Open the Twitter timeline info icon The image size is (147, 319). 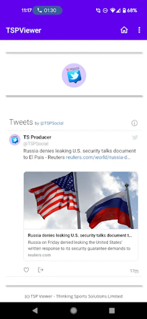pos(134,123)
